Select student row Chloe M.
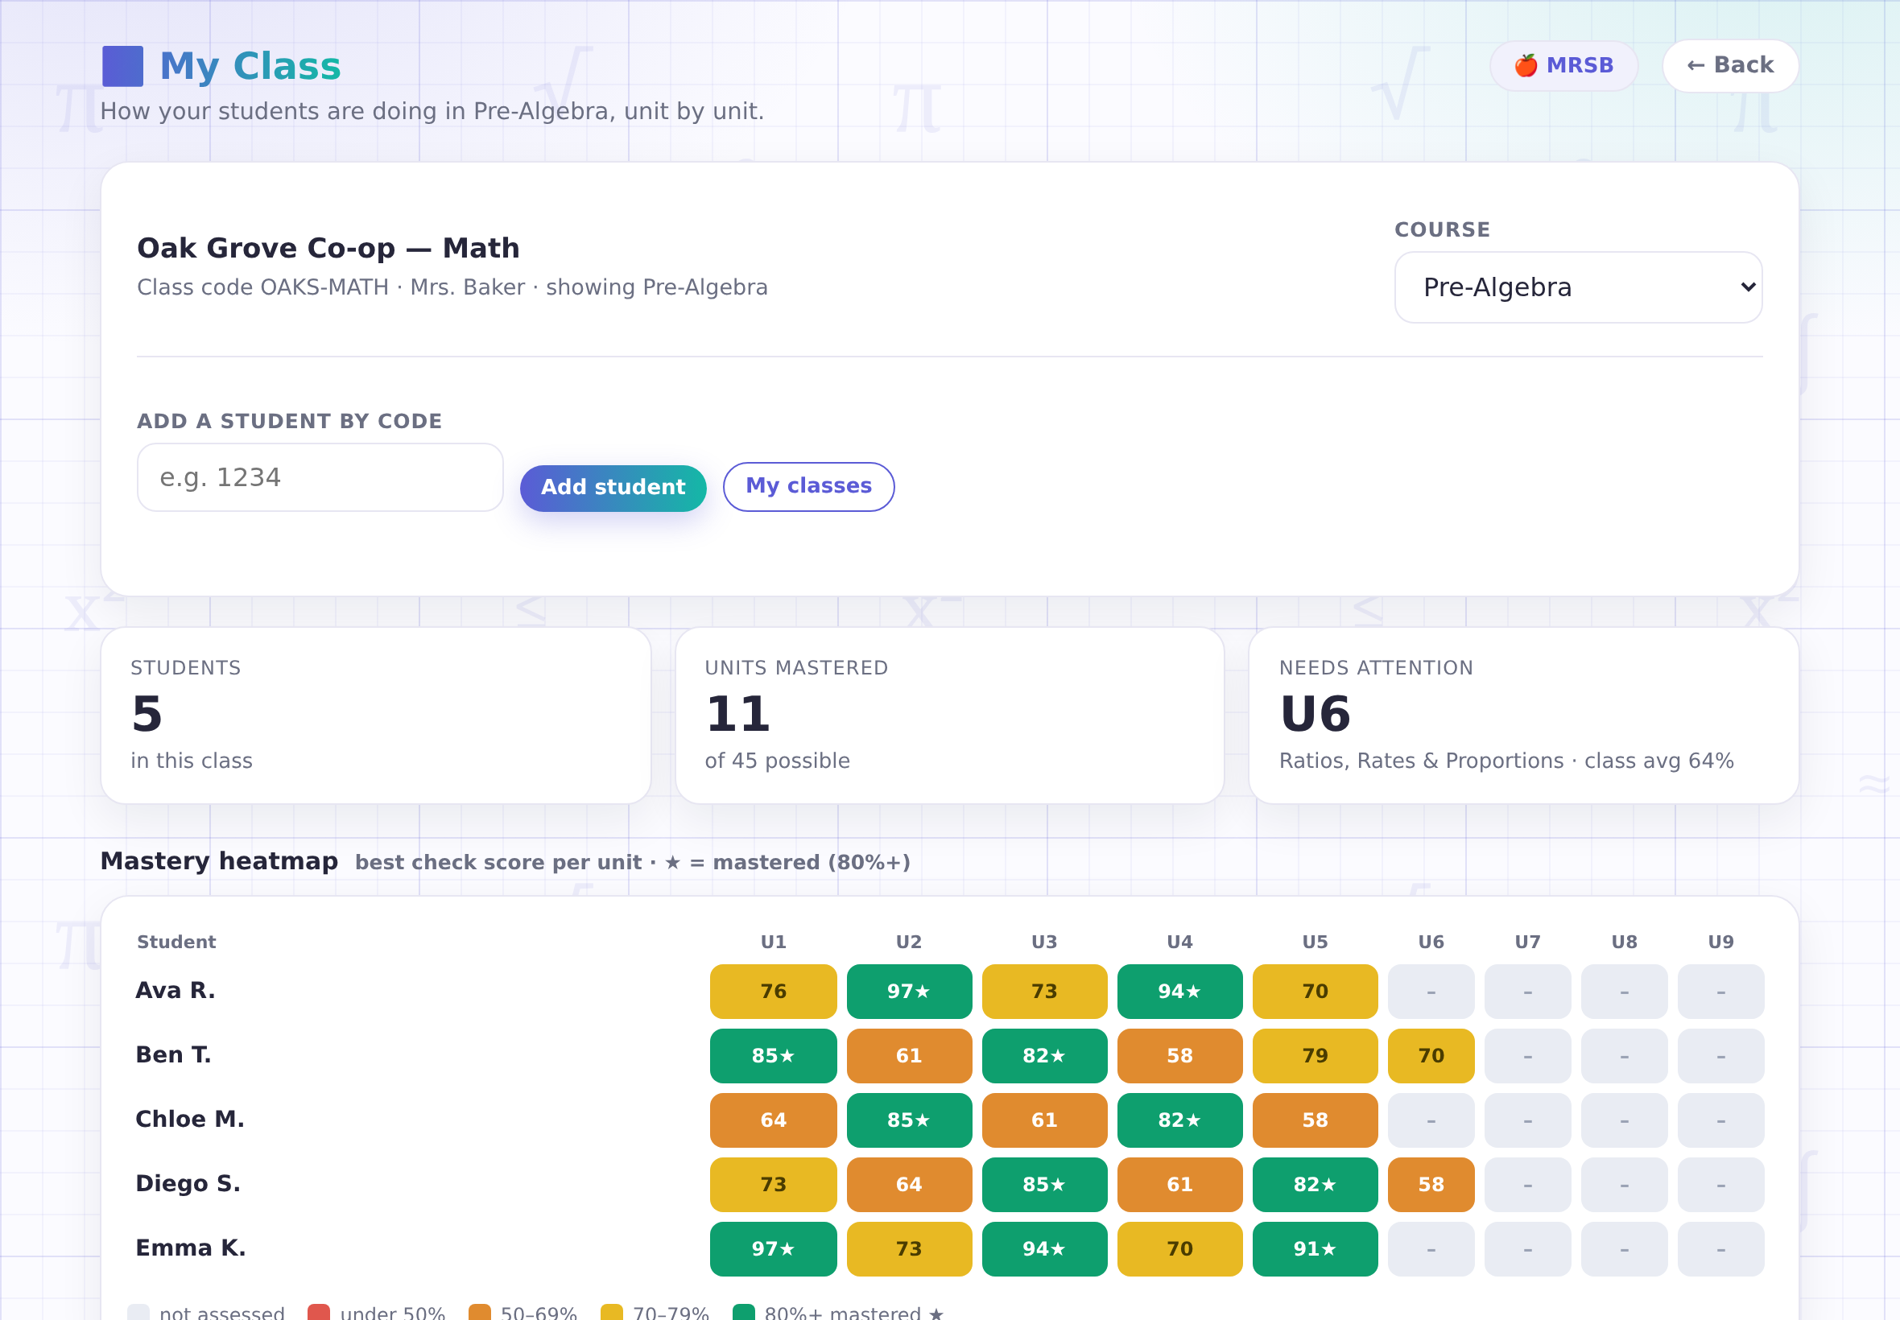 (949, 1120)
